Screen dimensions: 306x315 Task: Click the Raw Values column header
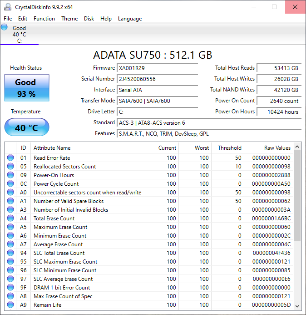click(268, 148)
